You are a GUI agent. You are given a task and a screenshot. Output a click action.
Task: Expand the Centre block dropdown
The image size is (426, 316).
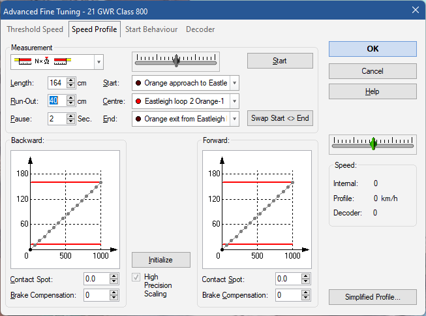(x=234, y=101)
